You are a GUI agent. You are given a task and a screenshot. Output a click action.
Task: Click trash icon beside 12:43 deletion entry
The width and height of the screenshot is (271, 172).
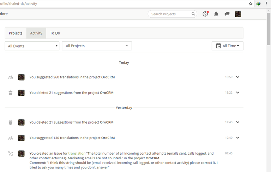[11, 122]
